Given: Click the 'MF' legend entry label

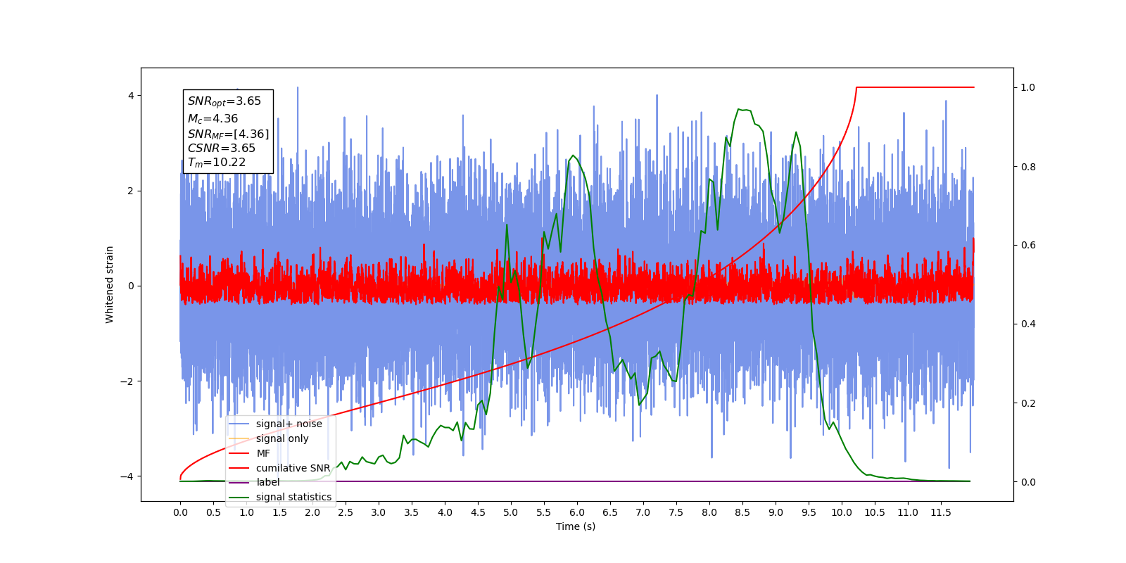Looking at the screenshot, I should (x=263, y=453).
